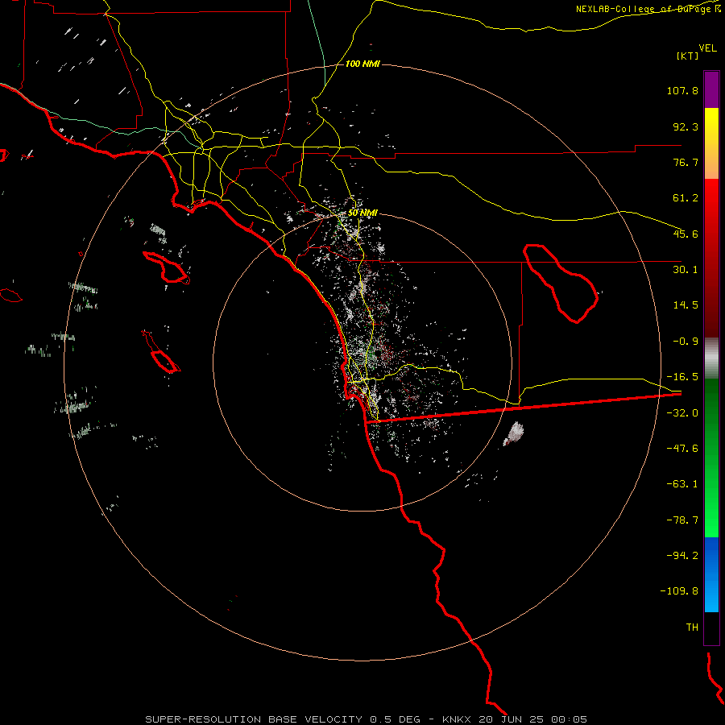Select the 61.2 legend value
Screen dimensions: 725x725
[686, 198]
